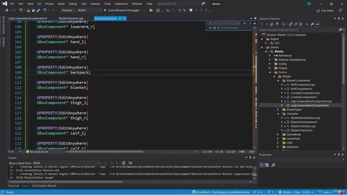This screenshot has width=347, height=195.
Task: Pin the Output panel with pushpin
Action: point(250,158)
